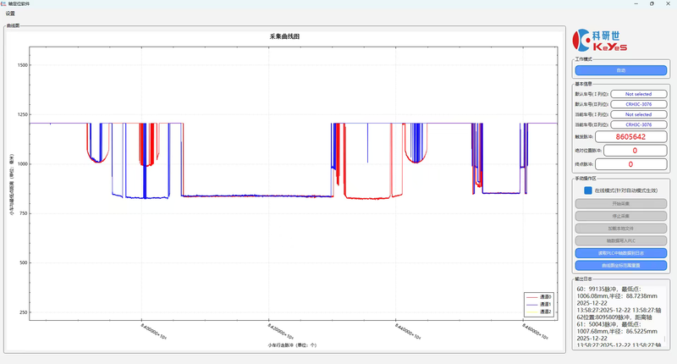Click the 轴数据写入PLC button
Screen dimensions: 677x364
(x=621, y=240)
